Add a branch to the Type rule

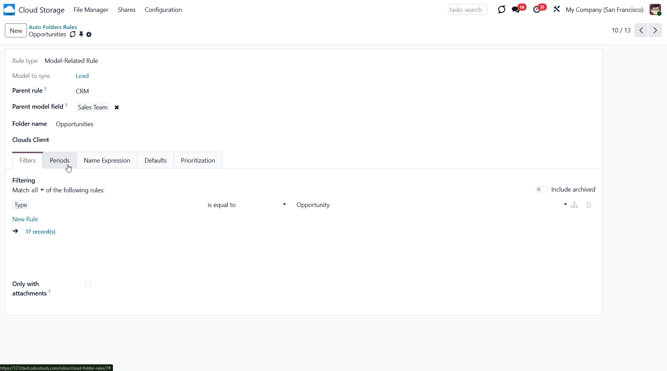click(x=574, y=205)
